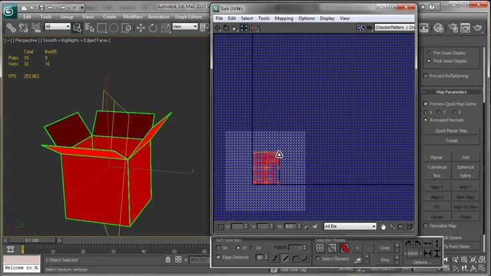Activate the Select Object arrow tool
This screenshot has width=491, height=276.
tap(78, 27)
